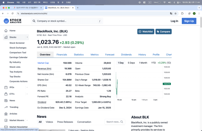Open the Trending arrow icon
This screenshot has height=131, width=202.
pyautogui.click(x=6, y=107)
